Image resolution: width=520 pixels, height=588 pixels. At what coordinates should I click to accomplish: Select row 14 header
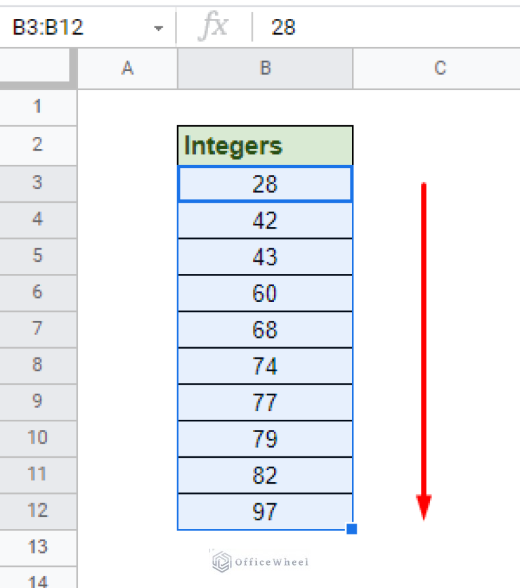[38, 580]
